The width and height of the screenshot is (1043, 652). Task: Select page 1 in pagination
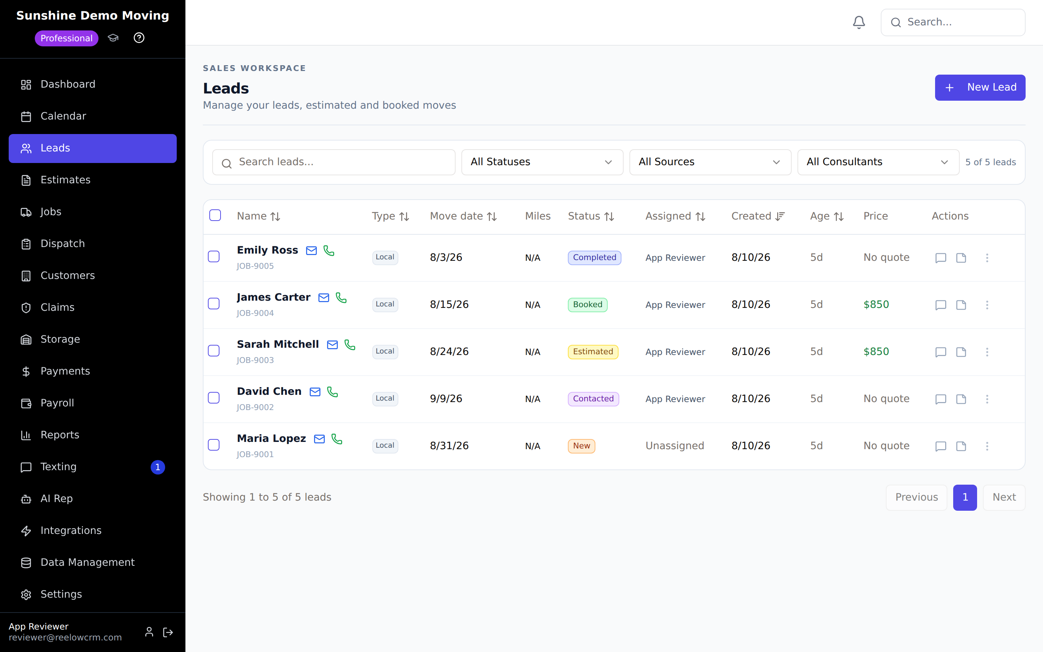tap(965, 497)
